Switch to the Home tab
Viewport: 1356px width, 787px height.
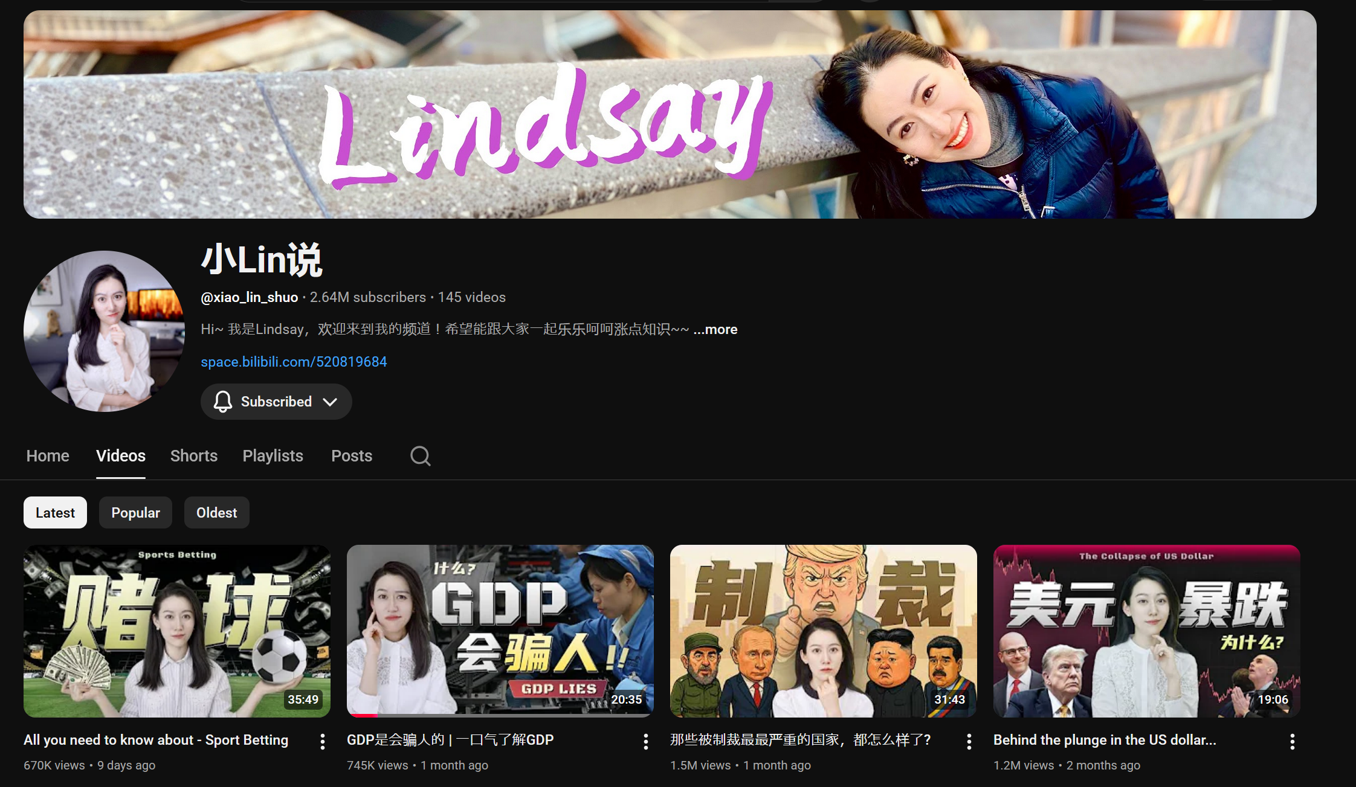click(x=48, y=456)
